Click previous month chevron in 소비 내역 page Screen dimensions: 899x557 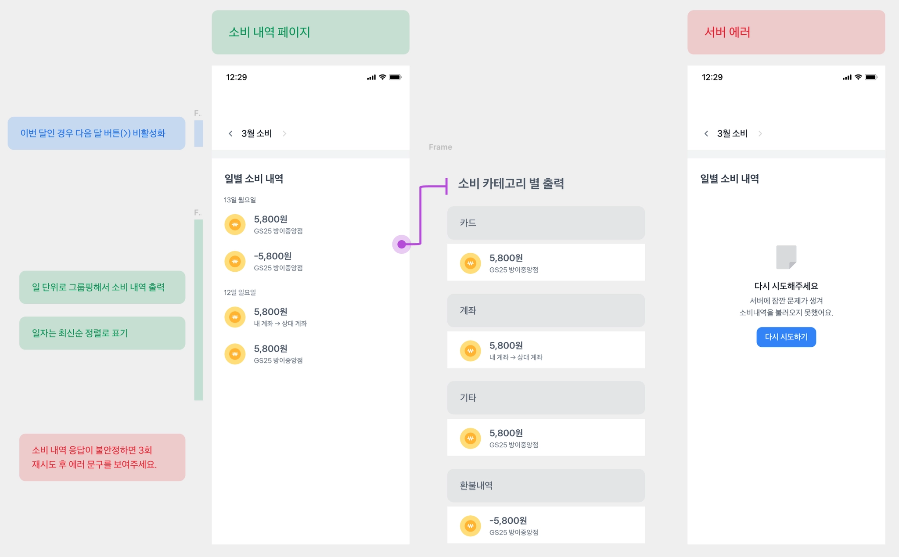(x=230, y=133)
